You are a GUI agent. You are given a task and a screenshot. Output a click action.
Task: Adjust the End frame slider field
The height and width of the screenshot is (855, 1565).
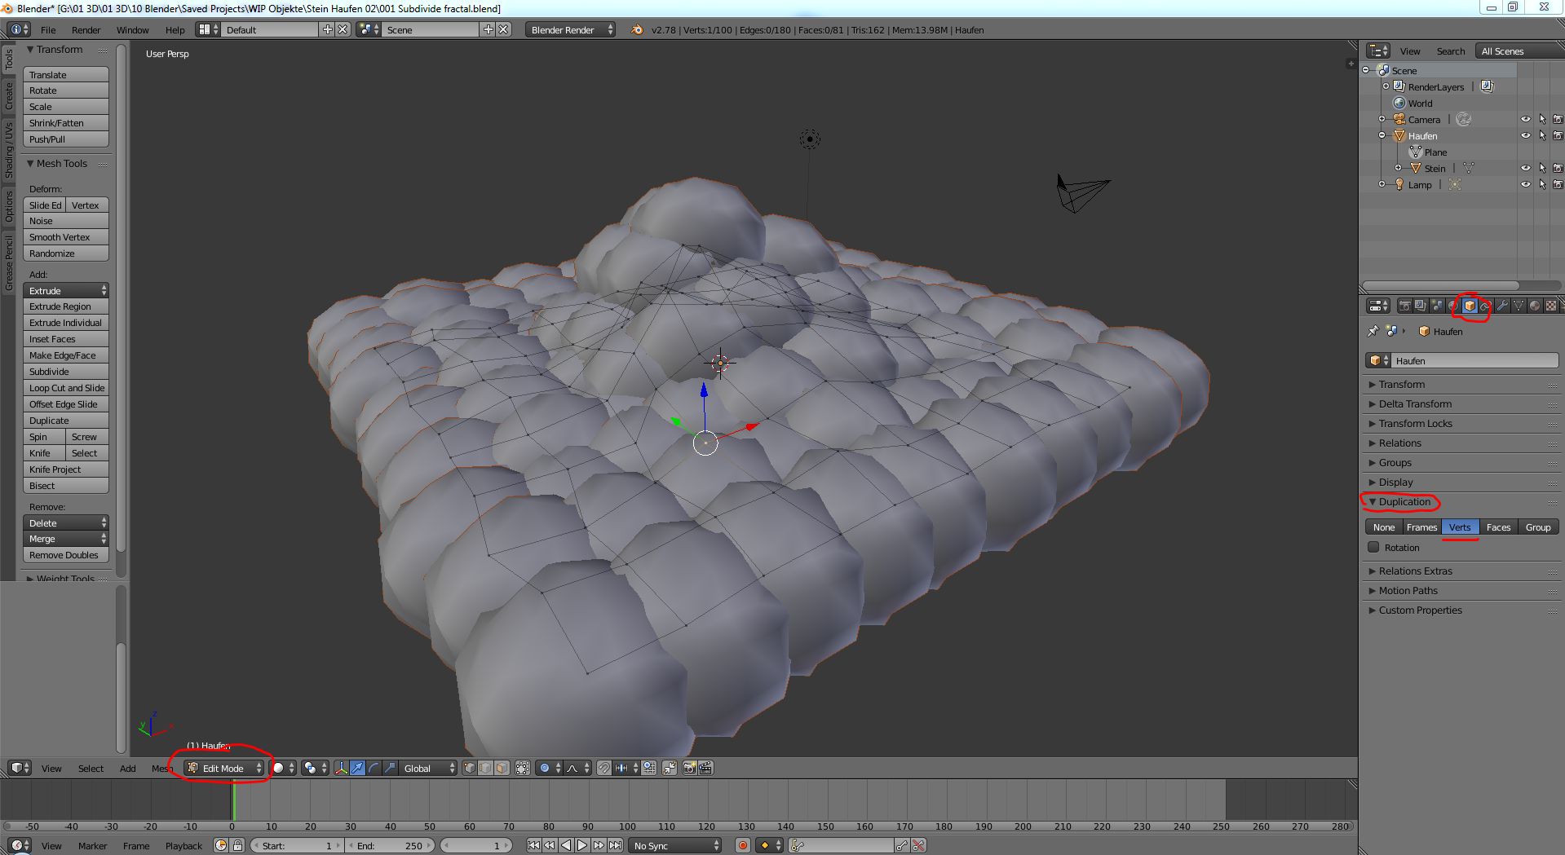(x=390, y=845)
